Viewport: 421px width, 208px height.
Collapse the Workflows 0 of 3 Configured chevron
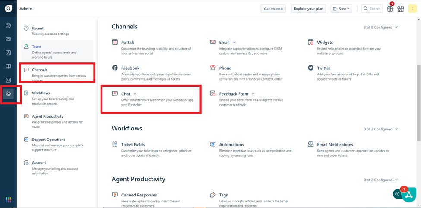397,129
